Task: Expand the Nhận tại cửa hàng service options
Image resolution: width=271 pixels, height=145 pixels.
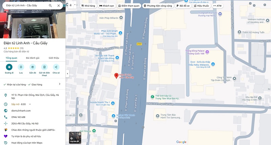Action: pyautogui.click(x=33, y=84)
